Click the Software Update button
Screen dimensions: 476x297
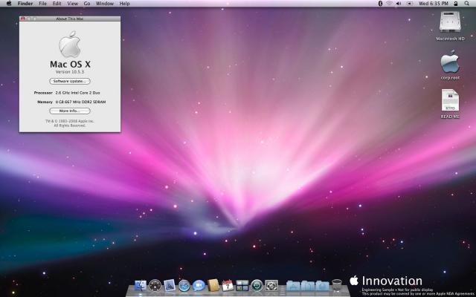click(x=70, y=81)
